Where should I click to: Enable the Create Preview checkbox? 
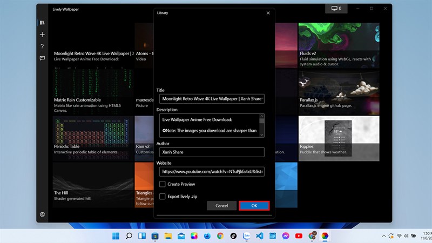pyautogui.click(x=163, y=184)
